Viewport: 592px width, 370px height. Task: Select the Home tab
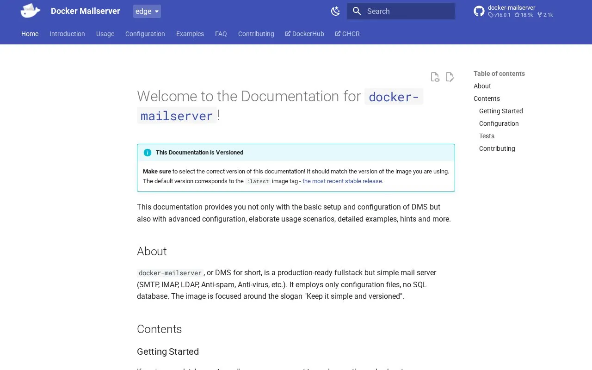click(30, 34)
